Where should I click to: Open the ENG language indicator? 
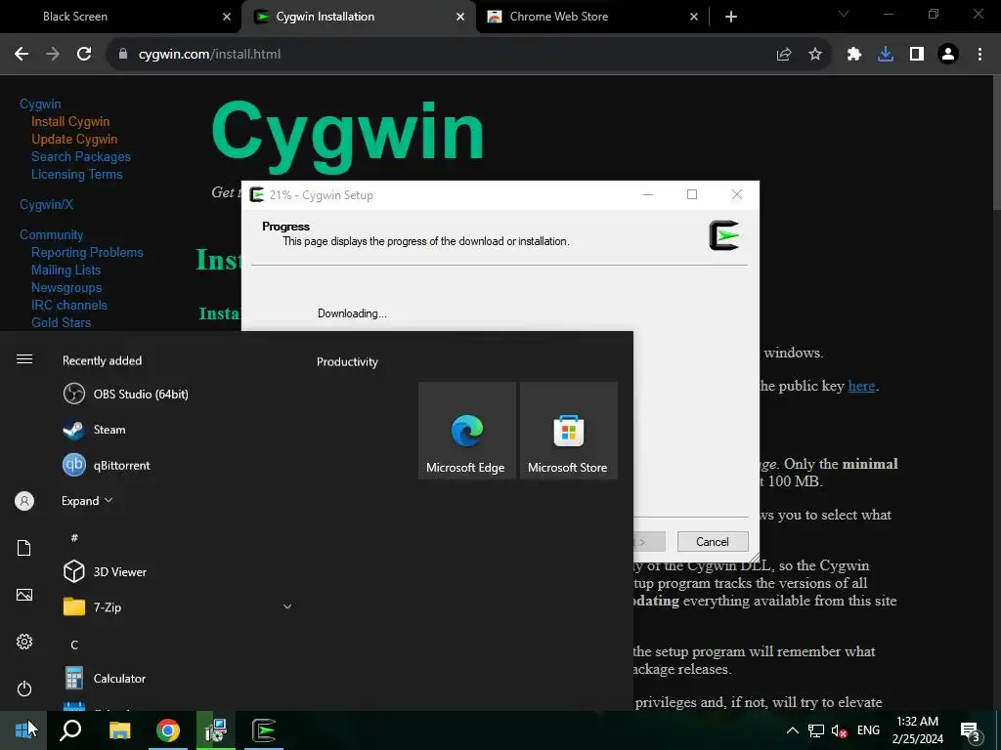point(868,730)
